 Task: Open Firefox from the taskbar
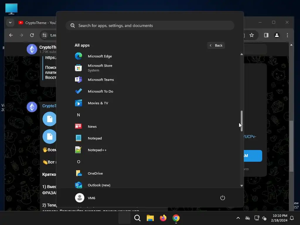coord(163,218)
